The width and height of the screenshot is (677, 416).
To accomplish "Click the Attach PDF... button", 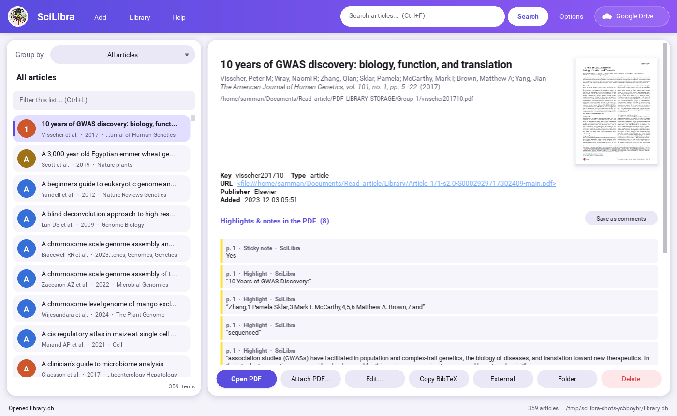I will tap(310, 379).
